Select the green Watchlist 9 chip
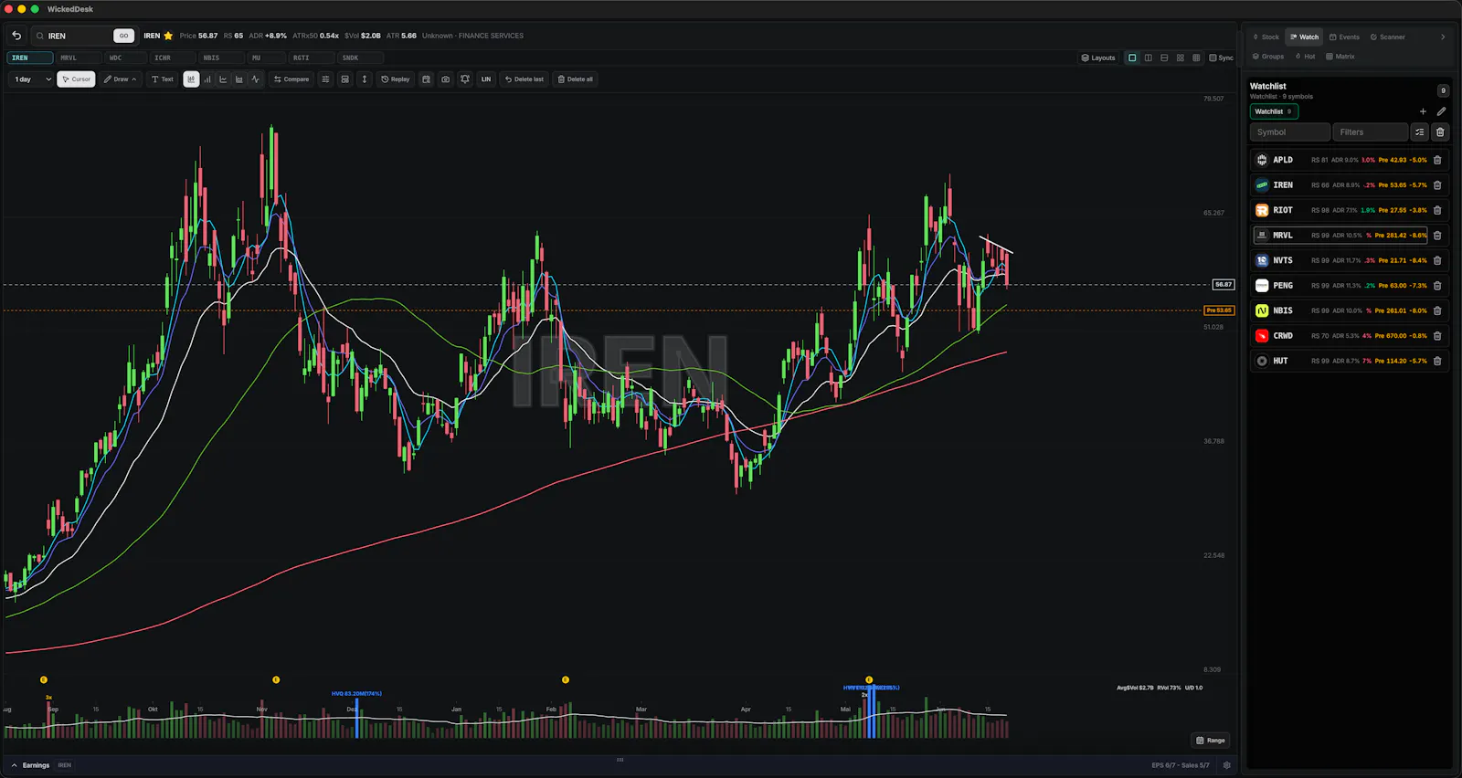This screenshot has height=778, width=1462. [x=1274, y=111]
